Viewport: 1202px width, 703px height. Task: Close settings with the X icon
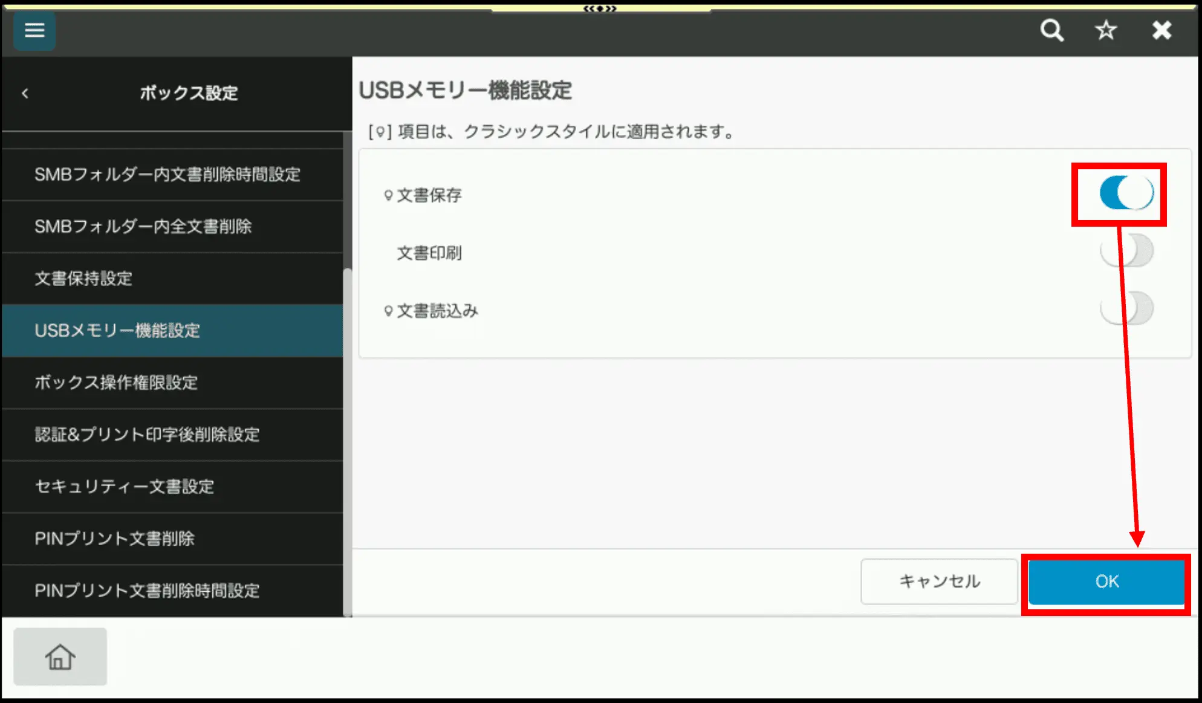[x=1161, y=30]
